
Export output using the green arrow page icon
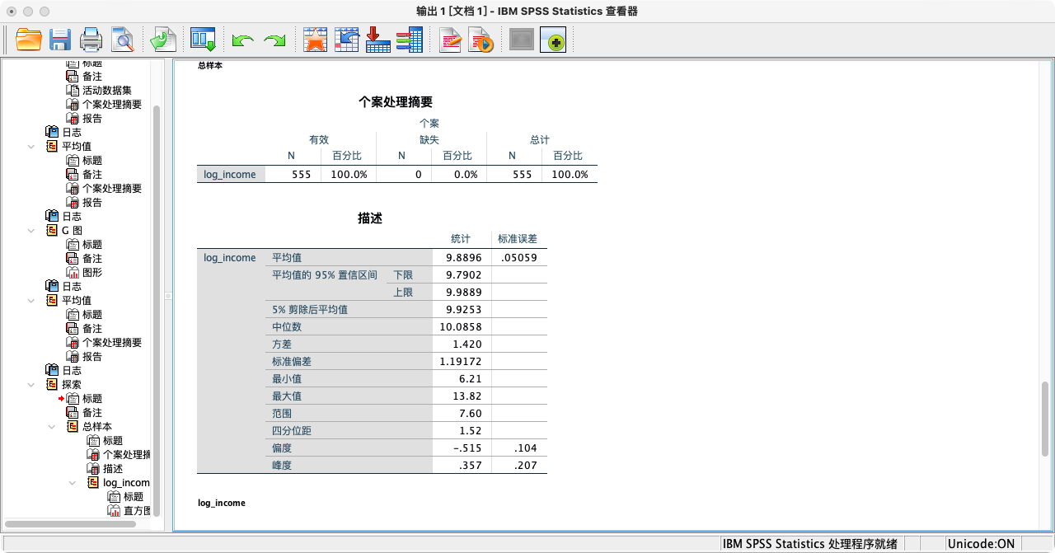[x=162, y=40]
